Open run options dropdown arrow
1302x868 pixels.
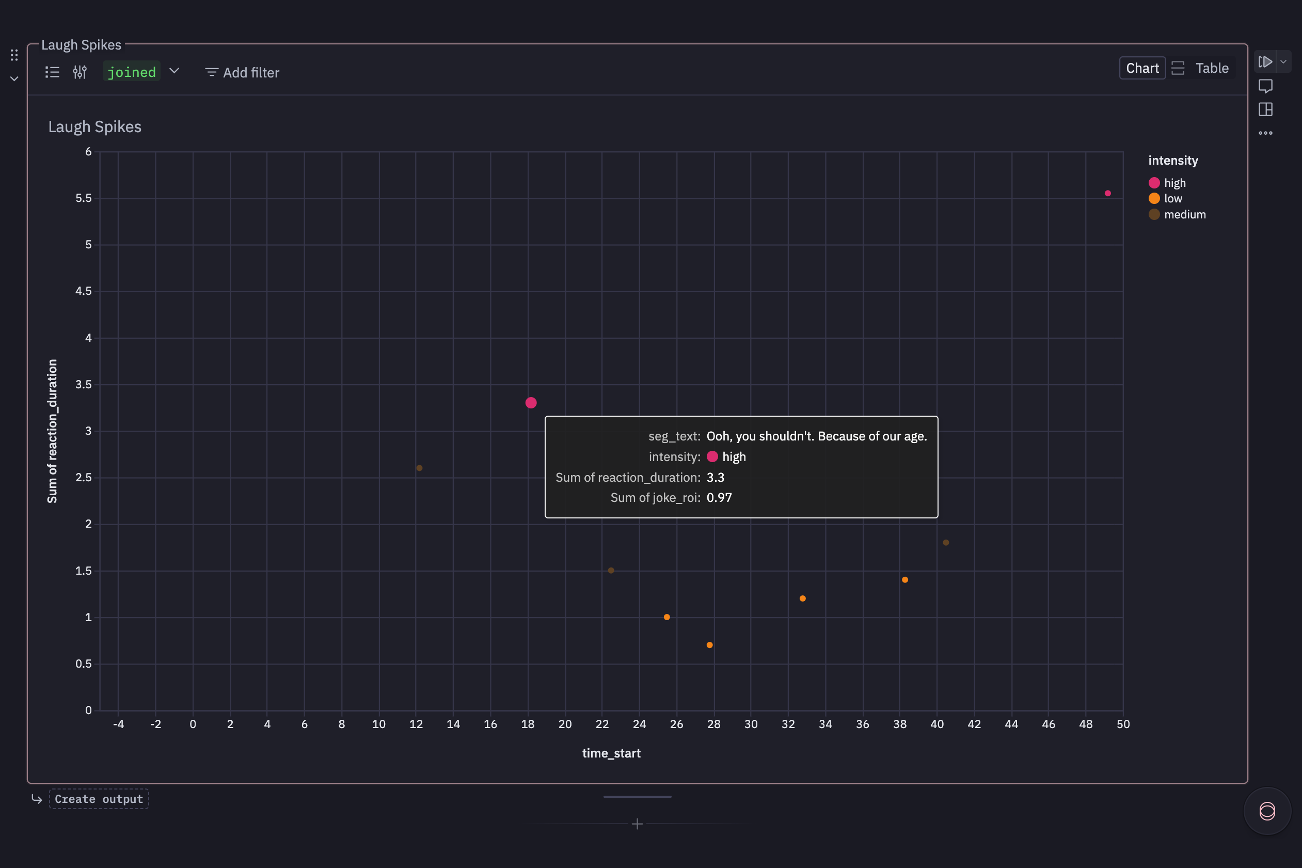tap(1284, 61)
